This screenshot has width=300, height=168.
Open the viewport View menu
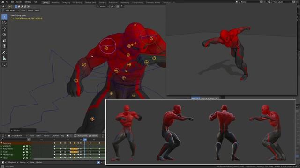click(x=23, y=11)
